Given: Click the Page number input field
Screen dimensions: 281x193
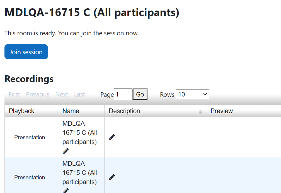Looking at the screenshot, I should tap(123, 94).
